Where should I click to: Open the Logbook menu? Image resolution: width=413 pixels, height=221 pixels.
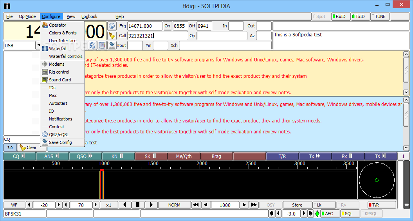click(x=89, y=16)
